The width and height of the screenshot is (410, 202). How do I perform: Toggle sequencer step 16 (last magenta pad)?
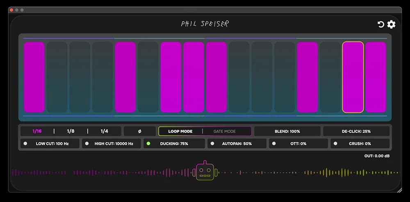376,77
